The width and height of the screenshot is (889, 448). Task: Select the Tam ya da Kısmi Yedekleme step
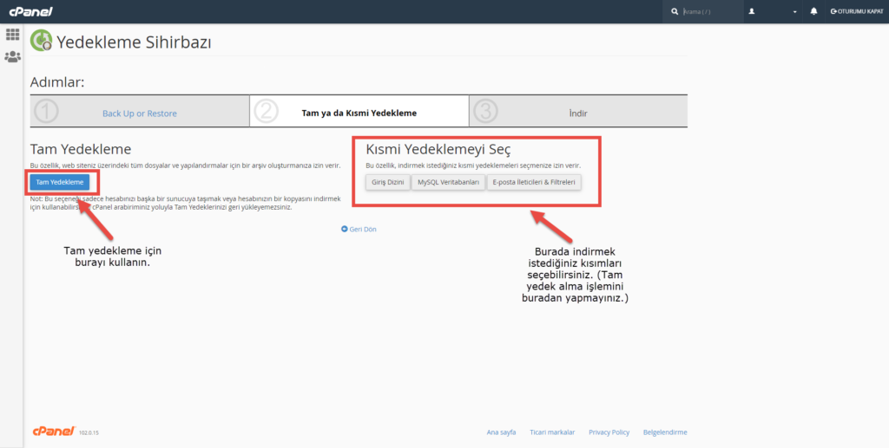point(359,114)
